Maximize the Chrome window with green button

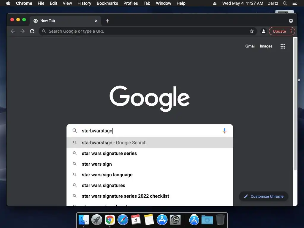[24, 20]
